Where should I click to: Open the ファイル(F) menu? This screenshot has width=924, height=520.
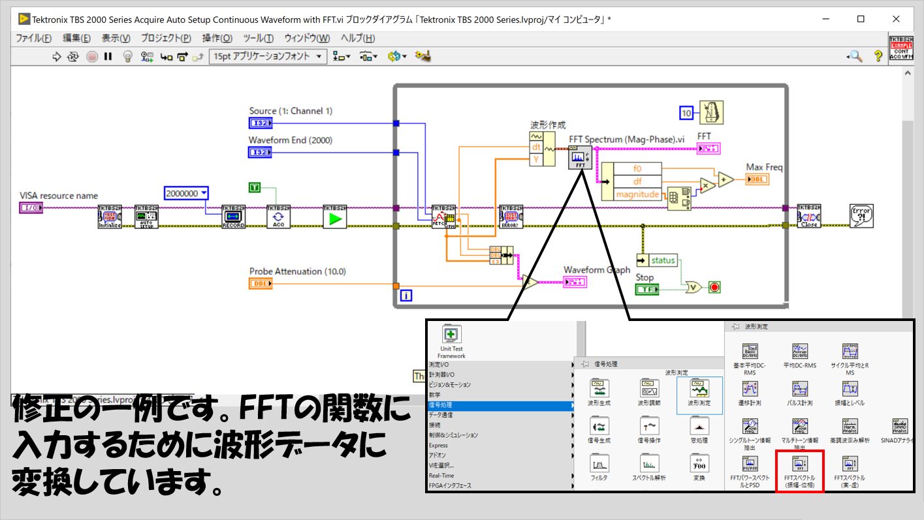coord(33,38)
